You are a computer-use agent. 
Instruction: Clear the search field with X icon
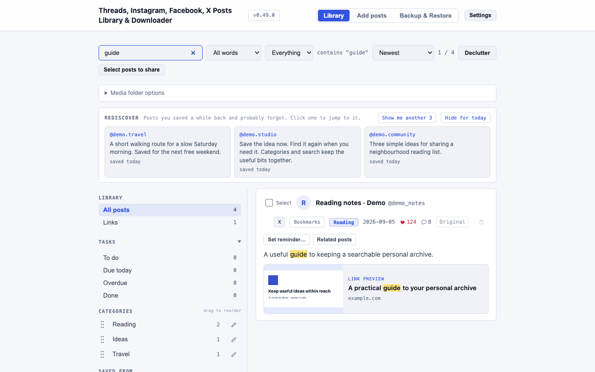point(193,53)
